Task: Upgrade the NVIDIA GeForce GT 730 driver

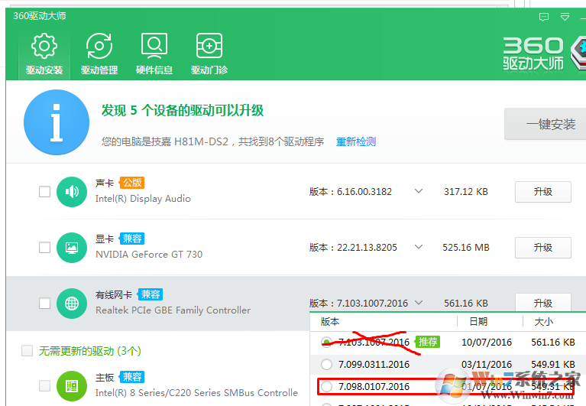Action: pos(543,248)
